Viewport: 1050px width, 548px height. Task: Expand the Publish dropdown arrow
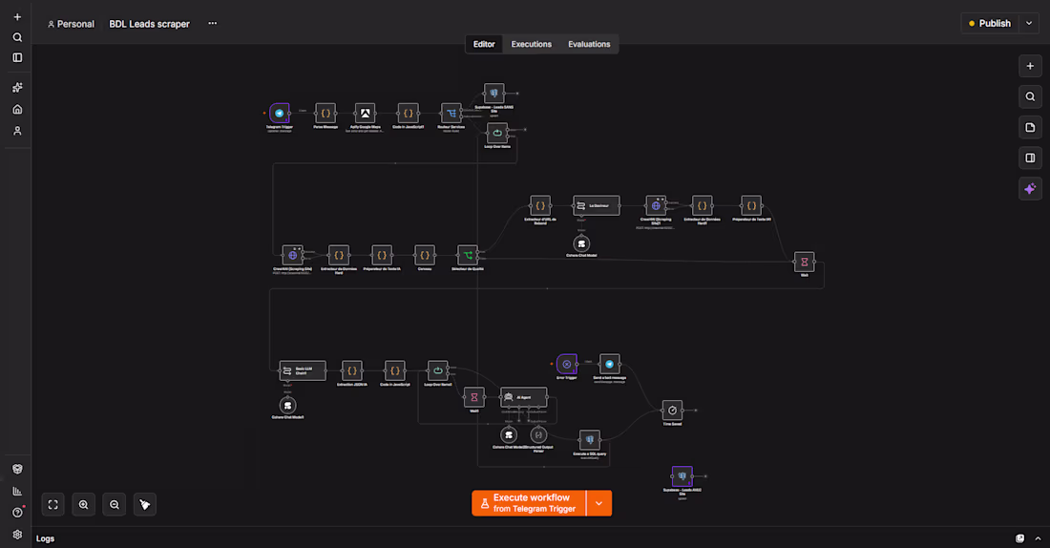click(x=1029, y=24)
